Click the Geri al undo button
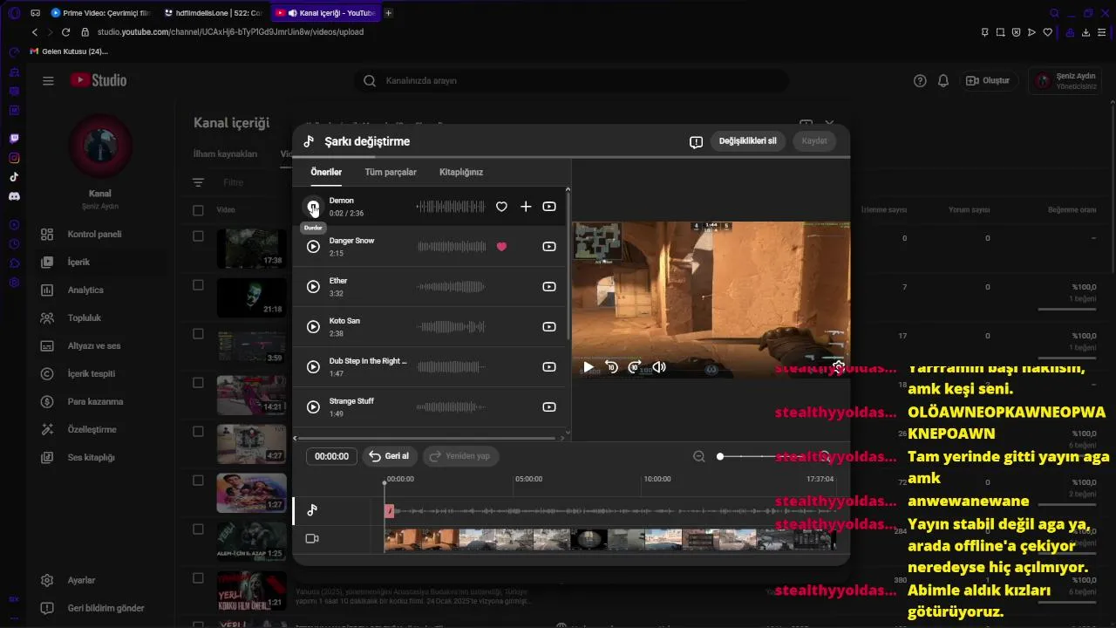The width and height of the screenshot is (1116, 628). click(x=389, y=456)
